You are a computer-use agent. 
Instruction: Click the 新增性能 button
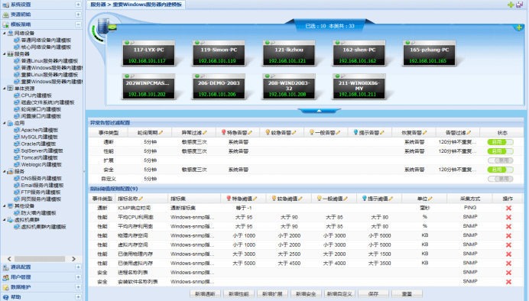pyautogui.click(x=239, y=294)
